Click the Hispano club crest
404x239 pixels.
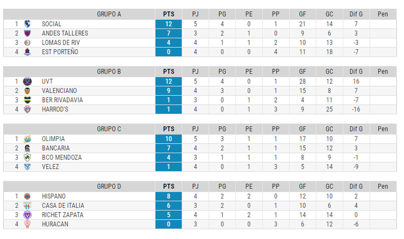tap(27, 196)
